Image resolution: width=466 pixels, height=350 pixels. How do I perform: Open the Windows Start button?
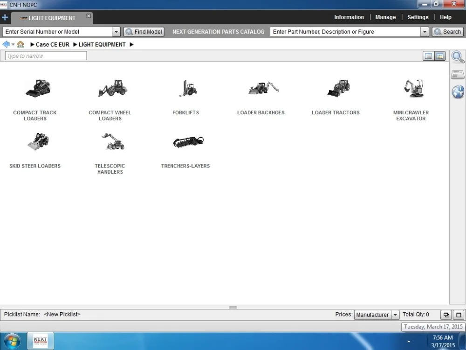13,341
